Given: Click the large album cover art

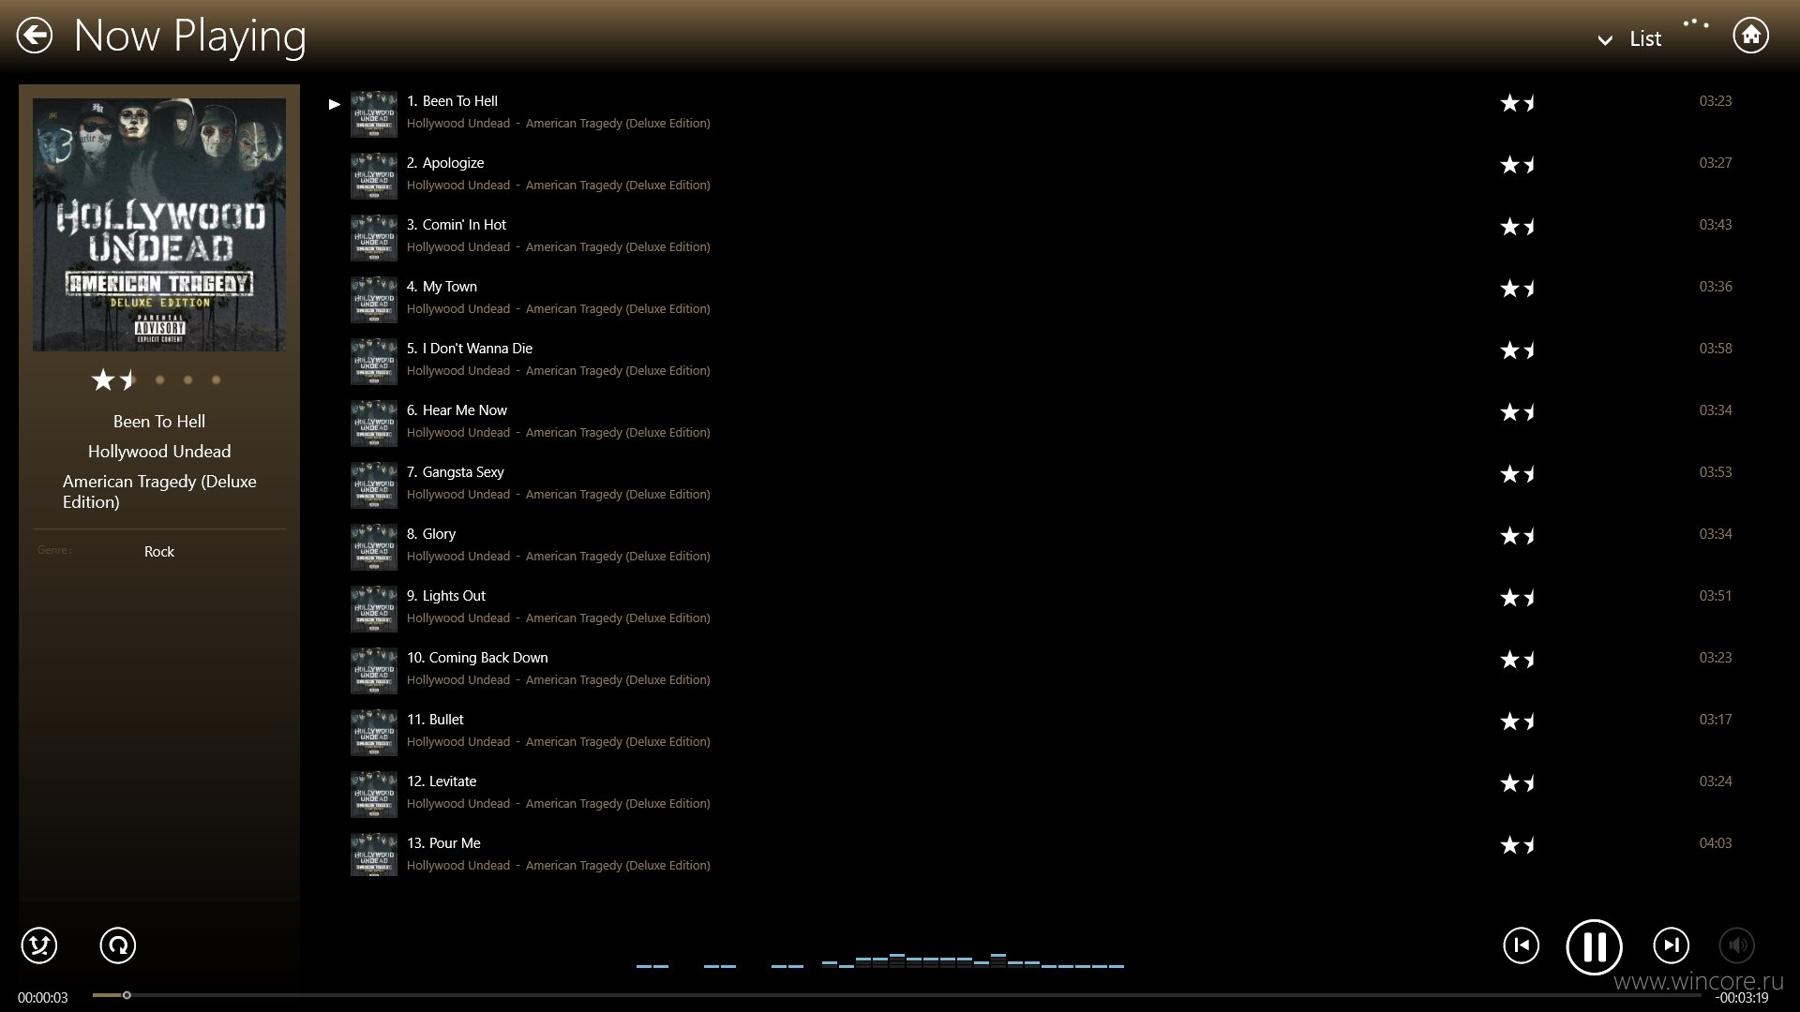Looking at the screenshot, I should (x=159, y=225).
